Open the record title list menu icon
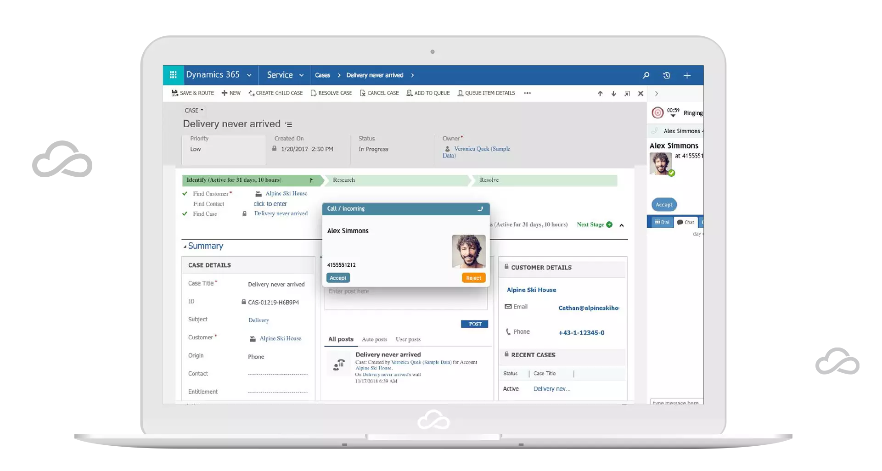 [288, 124]
